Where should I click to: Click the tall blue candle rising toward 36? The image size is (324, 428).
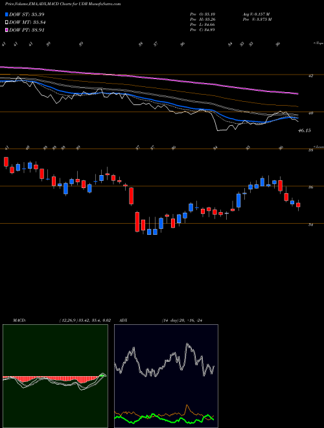click(x=238, y=200)
